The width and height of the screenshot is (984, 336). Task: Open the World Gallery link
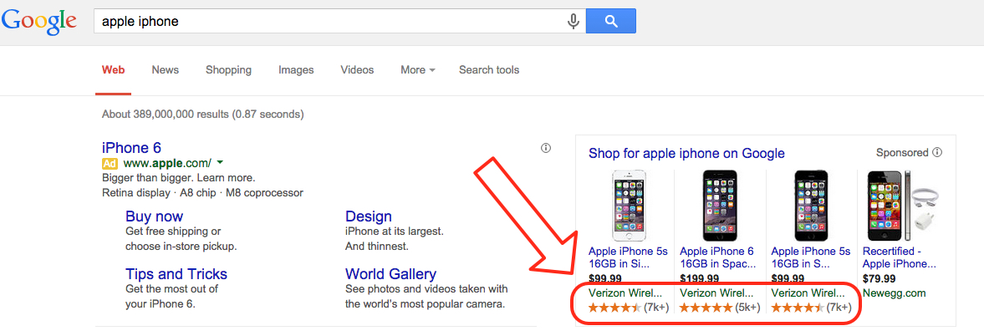390,274
